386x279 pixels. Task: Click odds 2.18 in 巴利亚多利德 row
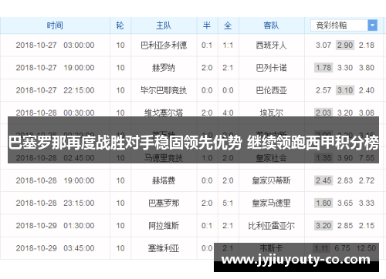click(367, 45)
